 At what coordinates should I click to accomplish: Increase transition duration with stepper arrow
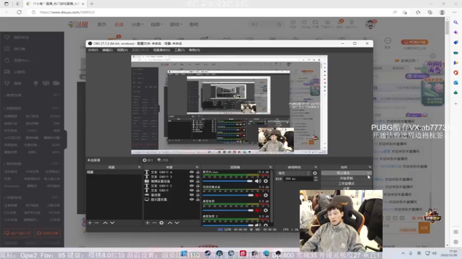coord(315,177)
